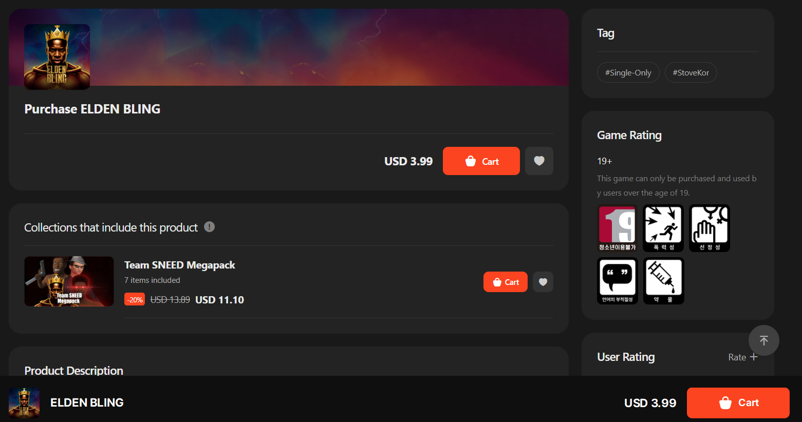Click the collections info exclamation icon
Screen dimensions: 802x422
(209, 227)
